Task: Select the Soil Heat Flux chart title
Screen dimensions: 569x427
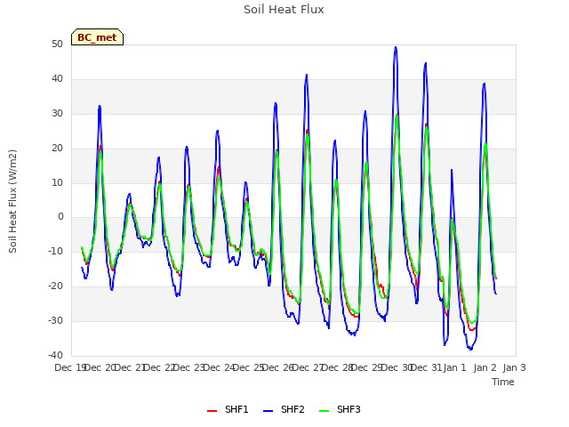Action: point(284,10)
